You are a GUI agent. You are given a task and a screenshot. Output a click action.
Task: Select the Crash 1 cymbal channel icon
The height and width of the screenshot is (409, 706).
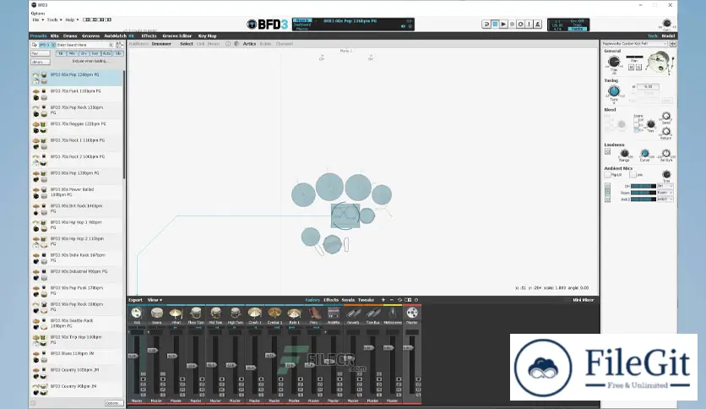(255, 313)
